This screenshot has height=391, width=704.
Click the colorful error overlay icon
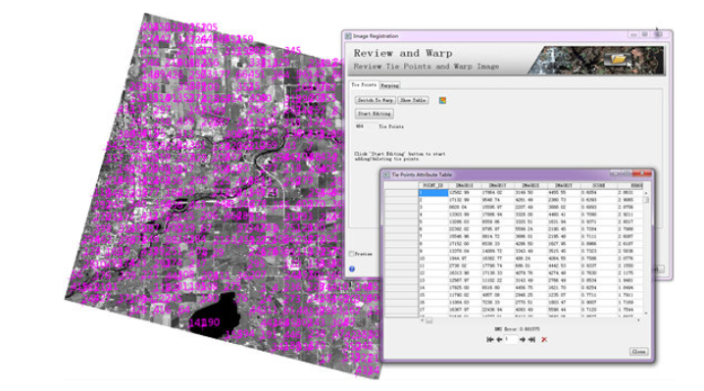(x=442, y=100)
